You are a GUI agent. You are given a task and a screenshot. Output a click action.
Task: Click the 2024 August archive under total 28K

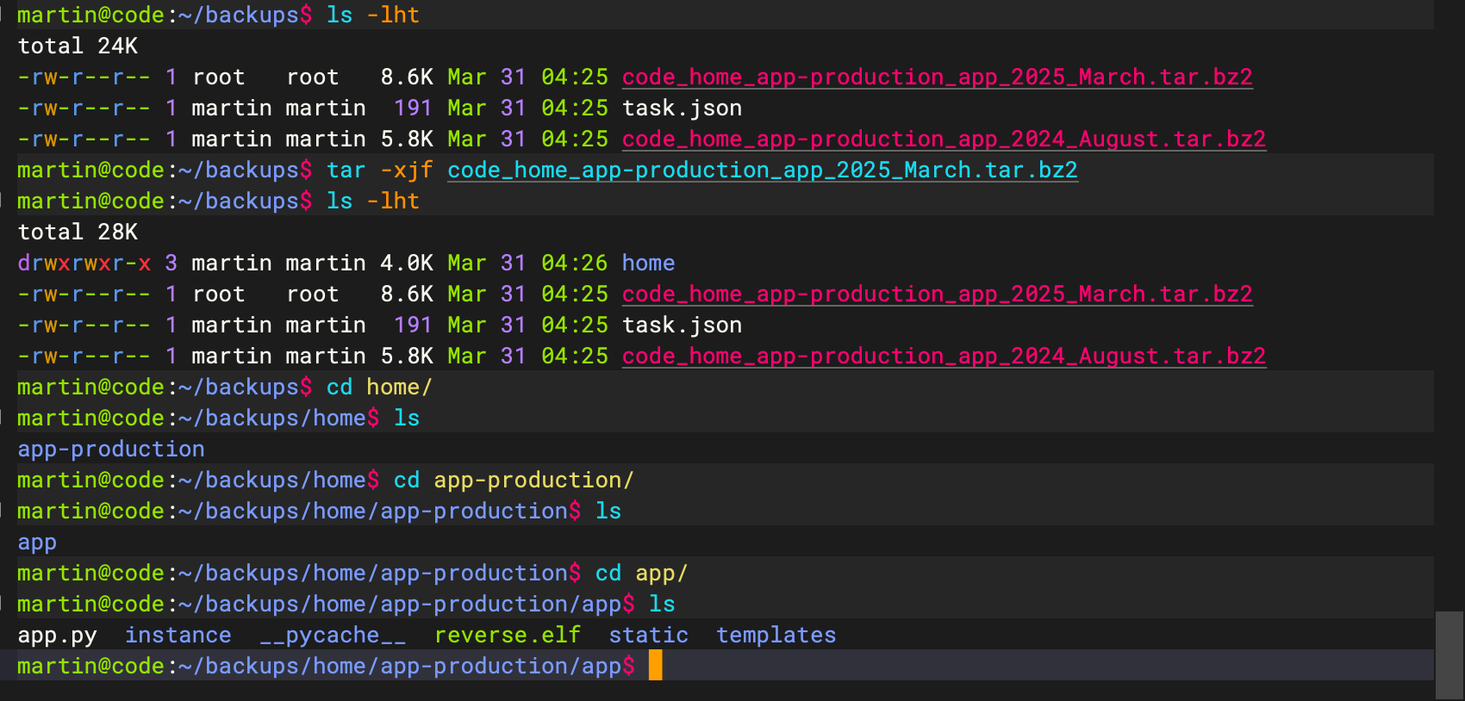[944, 356]
